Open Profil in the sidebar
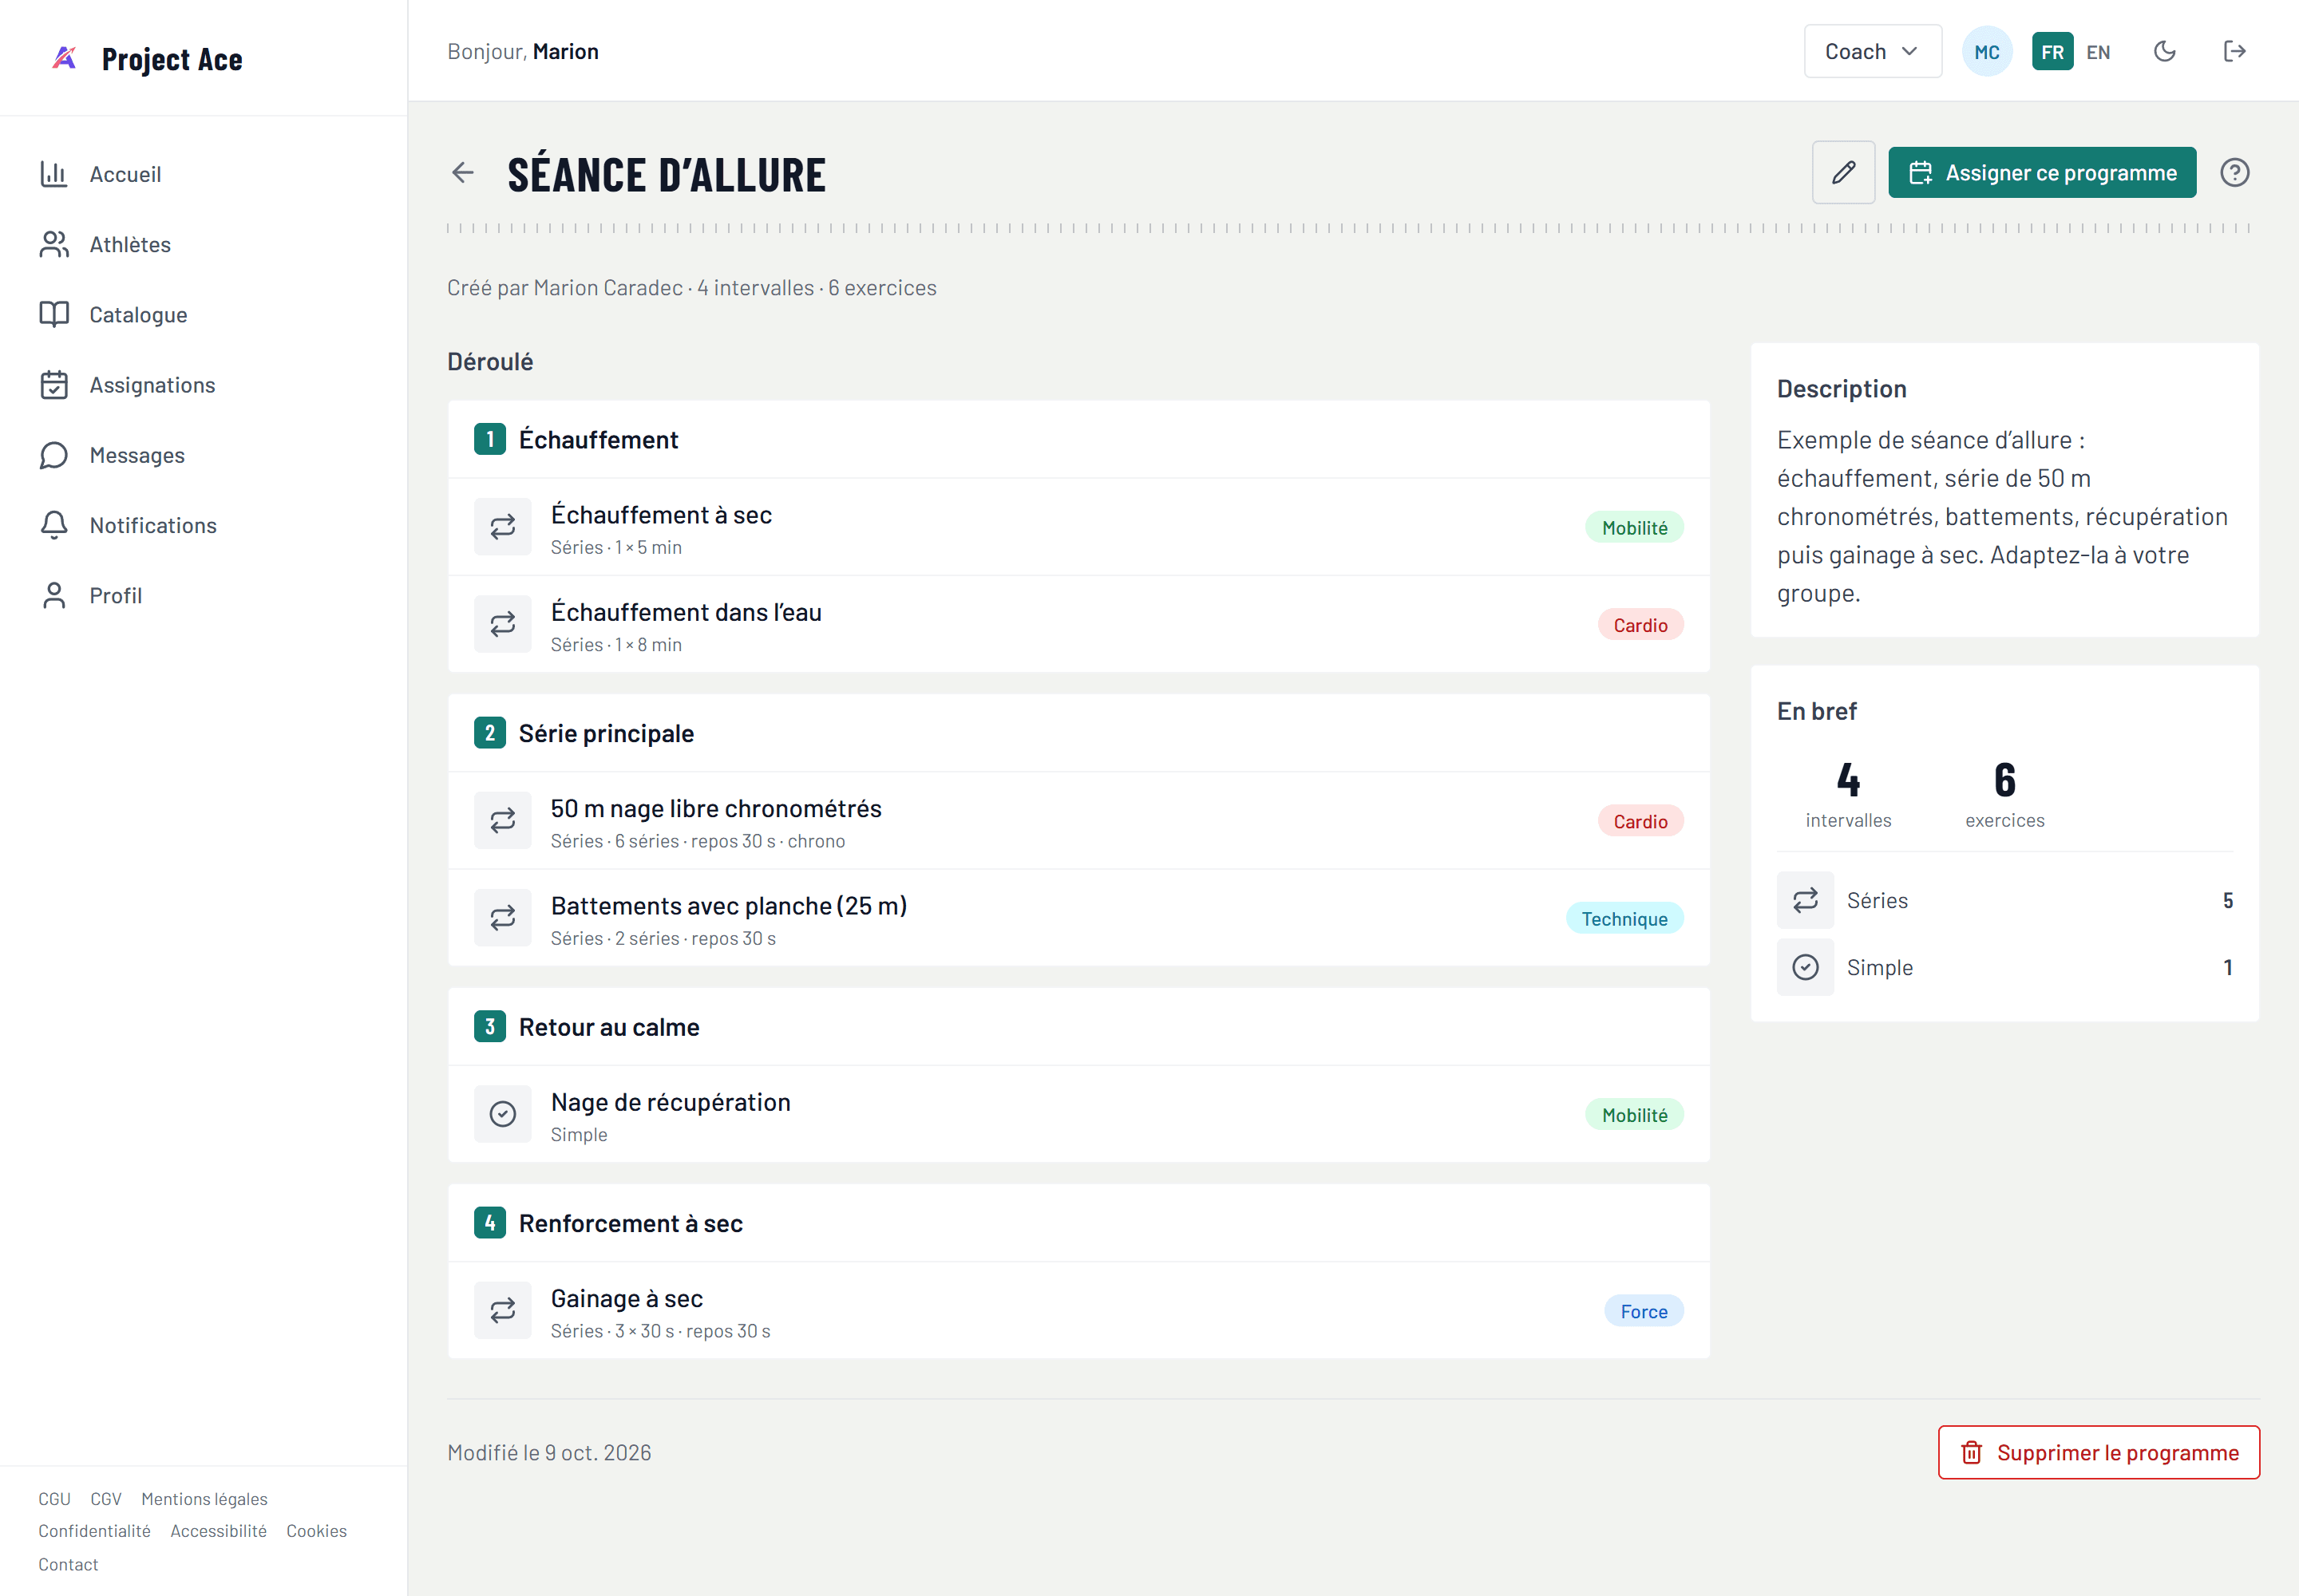 pyautogui.click(x=203, y=595)
